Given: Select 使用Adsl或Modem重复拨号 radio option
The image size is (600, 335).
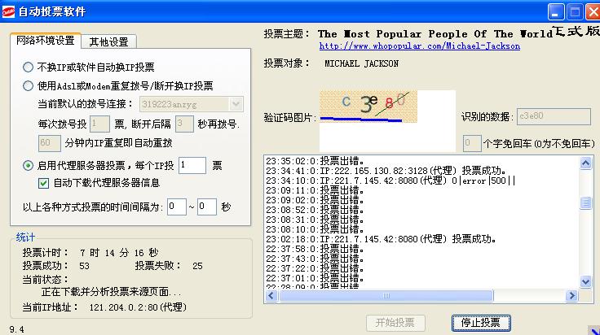Looking at the screenshot, I should click(x=29, y=85).
